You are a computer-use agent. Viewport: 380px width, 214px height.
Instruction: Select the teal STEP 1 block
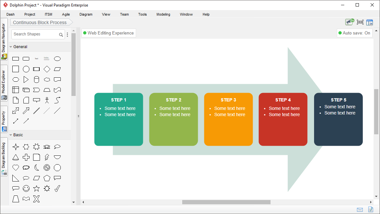tap(119, 119)
